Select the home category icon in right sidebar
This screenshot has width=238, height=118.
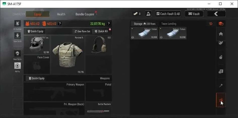(x=221, y=34)
